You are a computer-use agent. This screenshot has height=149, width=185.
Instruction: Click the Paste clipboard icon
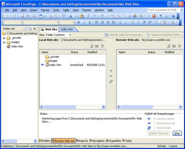tap(82, 16)
